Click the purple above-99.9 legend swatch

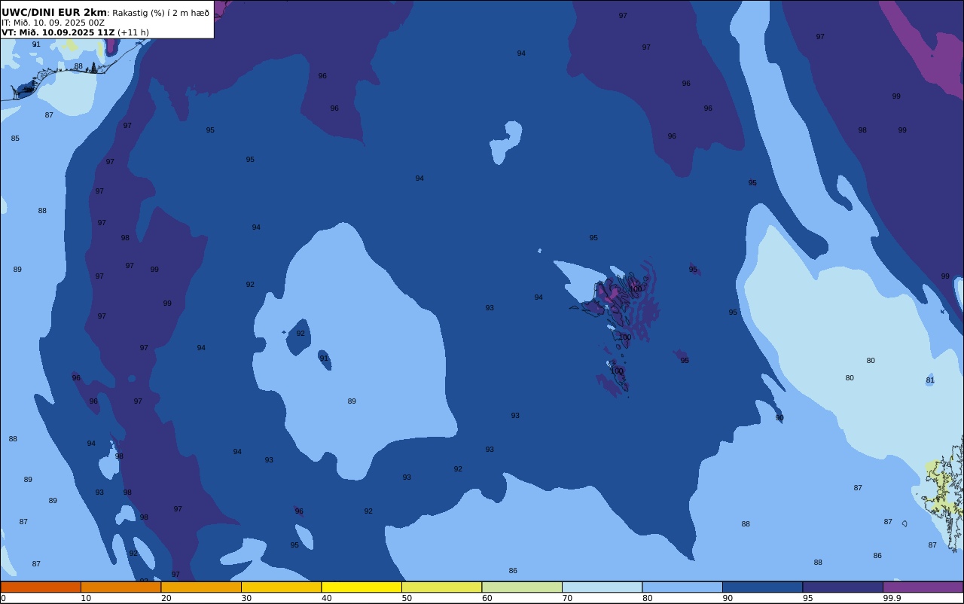(x=923, y=587)
